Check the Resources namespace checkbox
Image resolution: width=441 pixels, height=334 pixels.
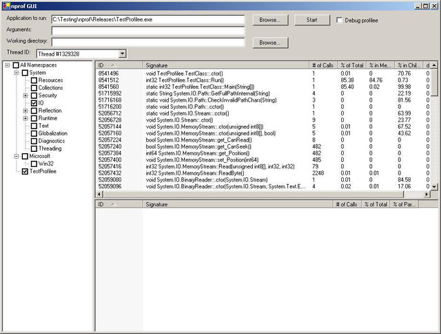coord(34,80)
